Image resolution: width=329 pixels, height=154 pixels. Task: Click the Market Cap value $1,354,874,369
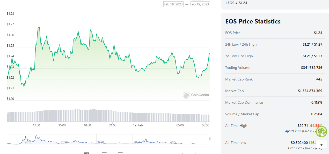point(310,91)
